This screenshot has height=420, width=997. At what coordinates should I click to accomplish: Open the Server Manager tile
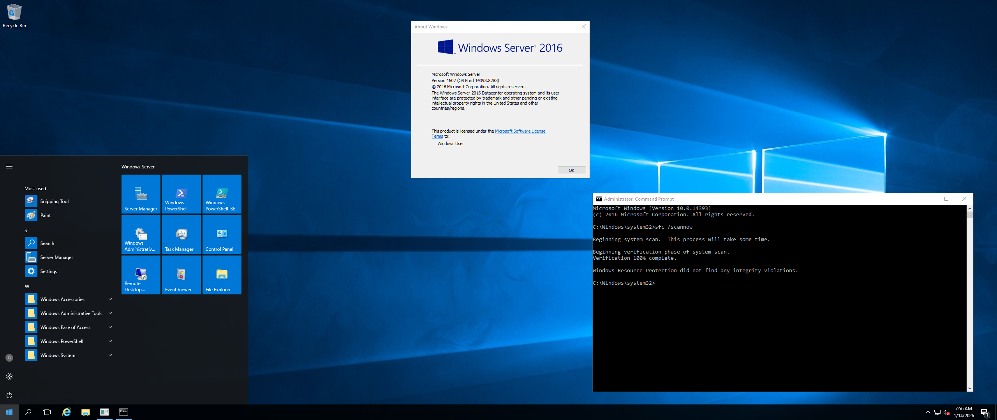point(141,194)
